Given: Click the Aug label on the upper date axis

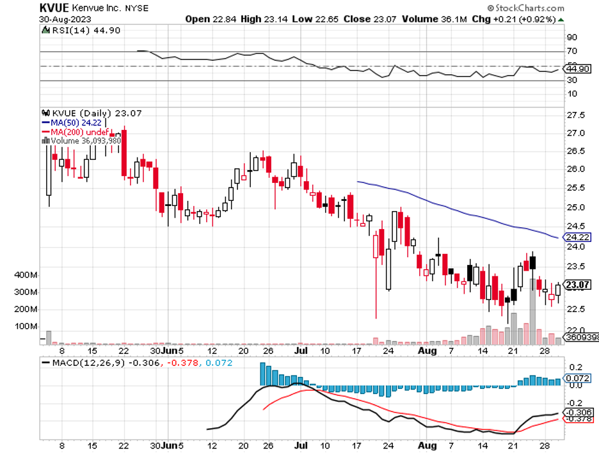Looking at the screenshot, I should 427,351.
